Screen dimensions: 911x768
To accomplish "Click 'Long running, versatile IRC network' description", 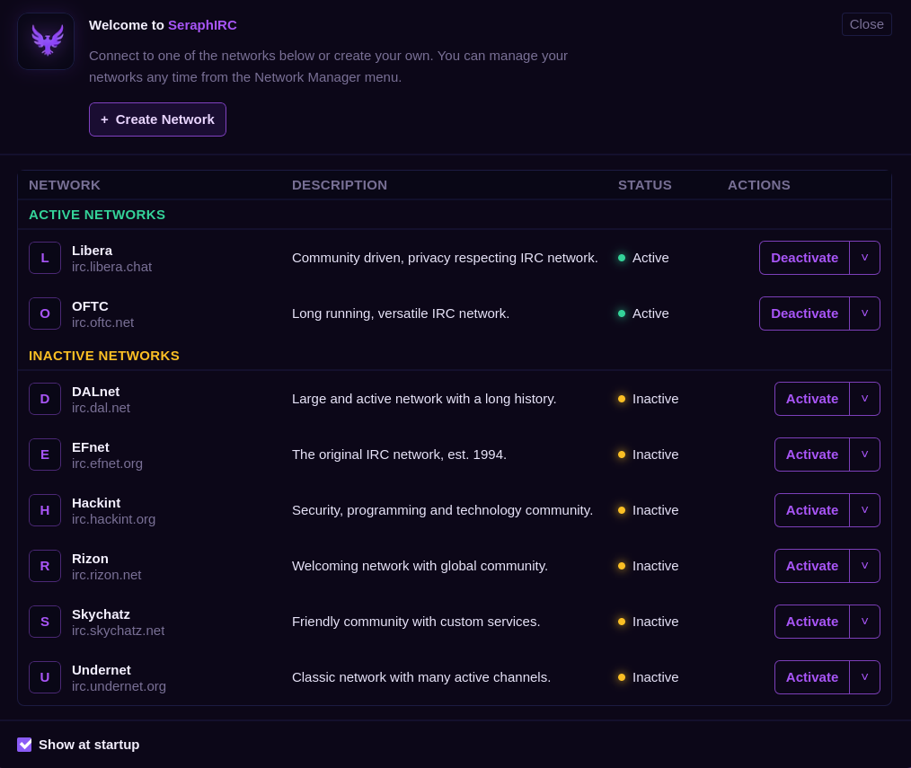I will (x=401, y=313).
